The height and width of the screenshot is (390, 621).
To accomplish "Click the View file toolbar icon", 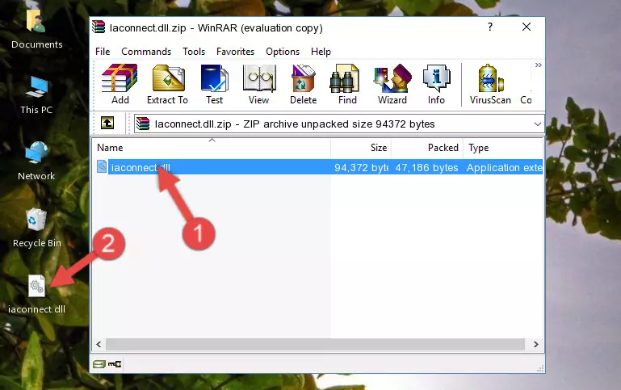I will pyautogui.click(x=259, y=84).
